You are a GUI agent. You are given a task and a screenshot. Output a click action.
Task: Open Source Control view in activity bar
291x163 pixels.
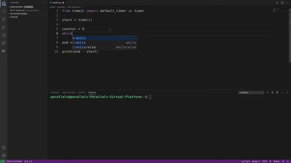4,19
